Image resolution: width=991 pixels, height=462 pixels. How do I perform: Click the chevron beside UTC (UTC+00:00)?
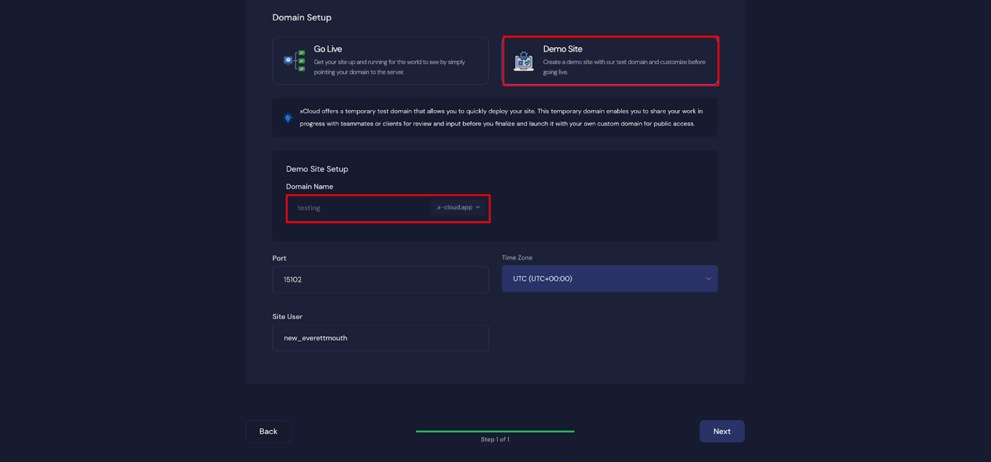click(707, 278)
